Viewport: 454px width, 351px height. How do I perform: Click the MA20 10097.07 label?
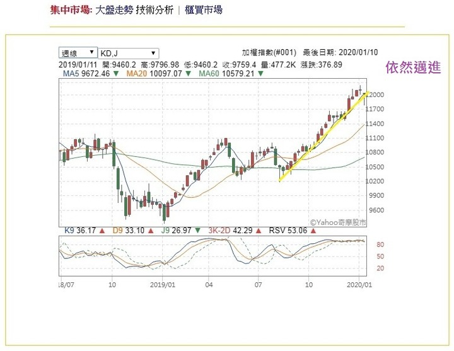click(154, 74)
